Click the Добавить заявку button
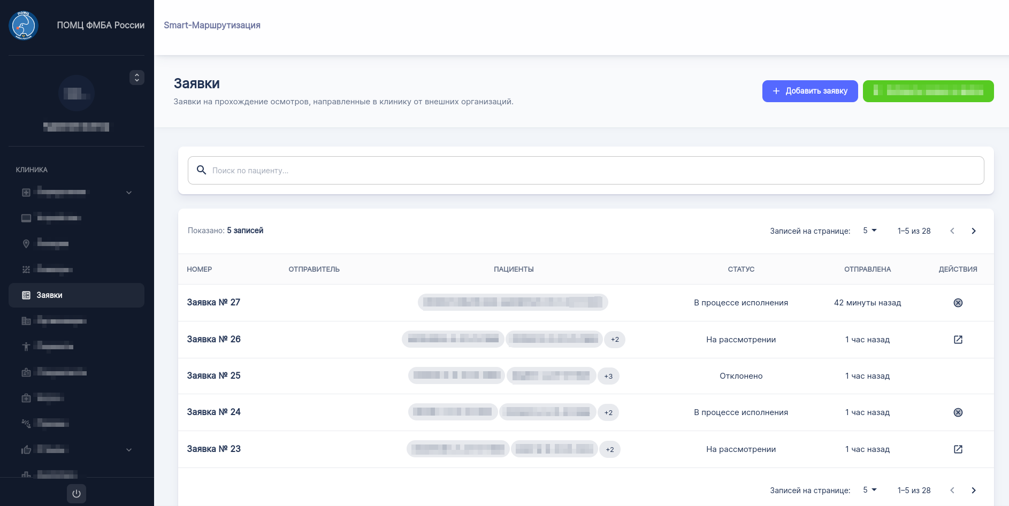Screen dimensions: 1009x506 pos(809,91)
